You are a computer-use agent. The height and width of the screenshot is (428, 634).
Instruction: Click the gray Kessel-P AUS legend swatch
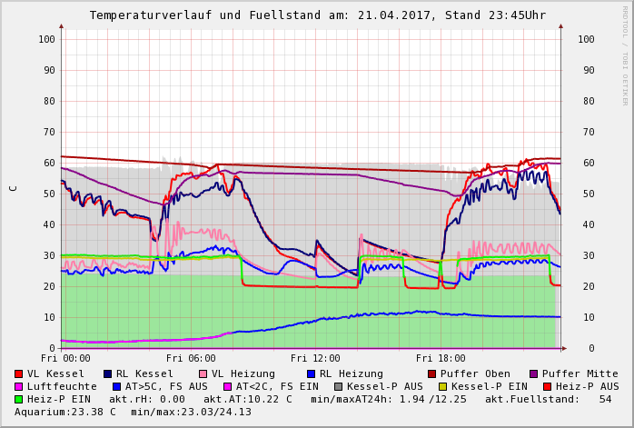point(337,386)
